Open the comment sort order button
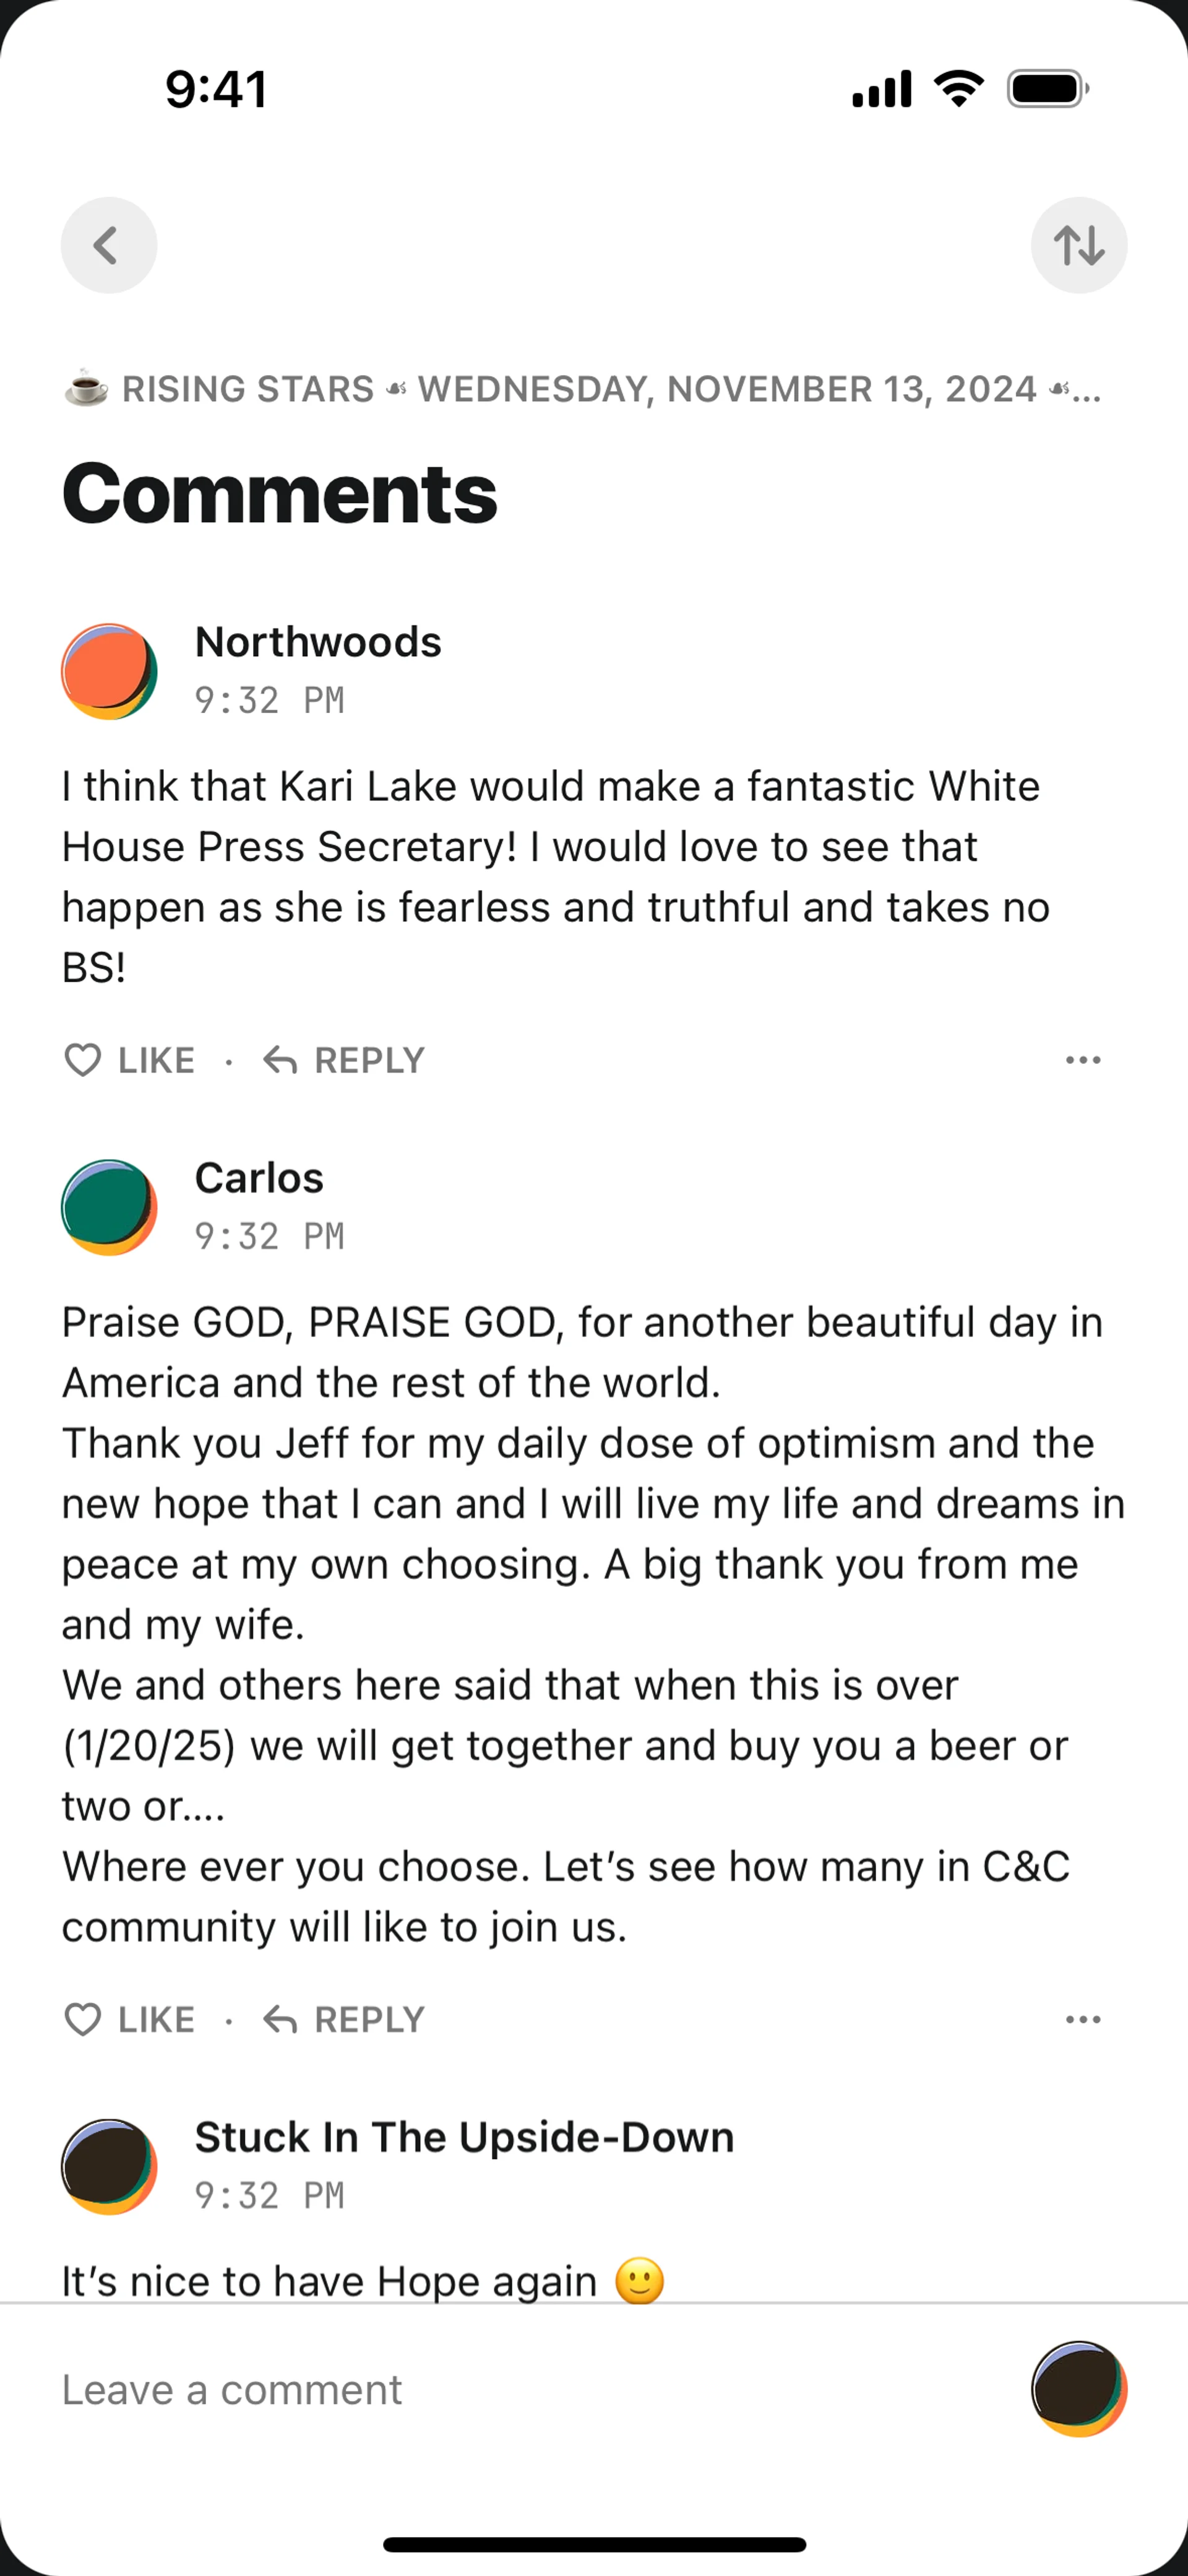 [1078, 245]
